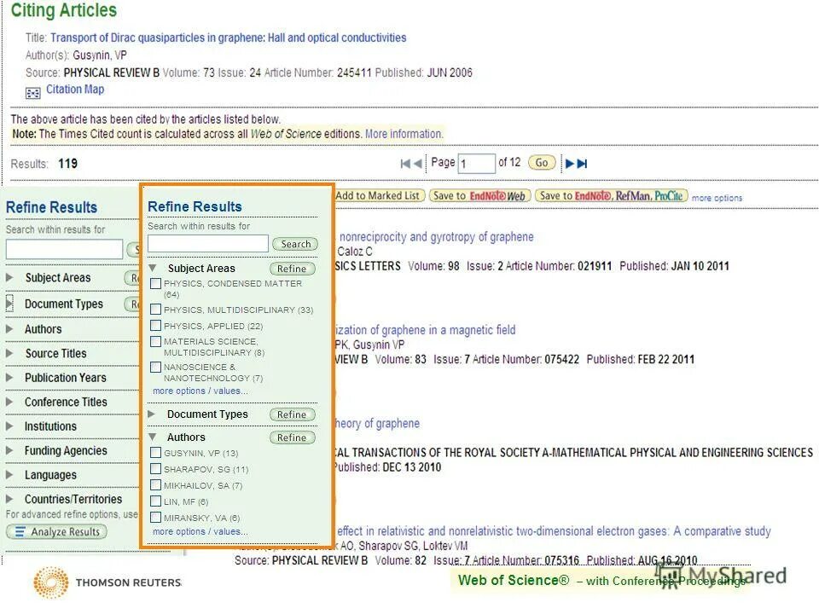This screenshot has height=614, width=819.
Task: Collapse Subject Areas in highlighted panel
Action: point(153,269)
